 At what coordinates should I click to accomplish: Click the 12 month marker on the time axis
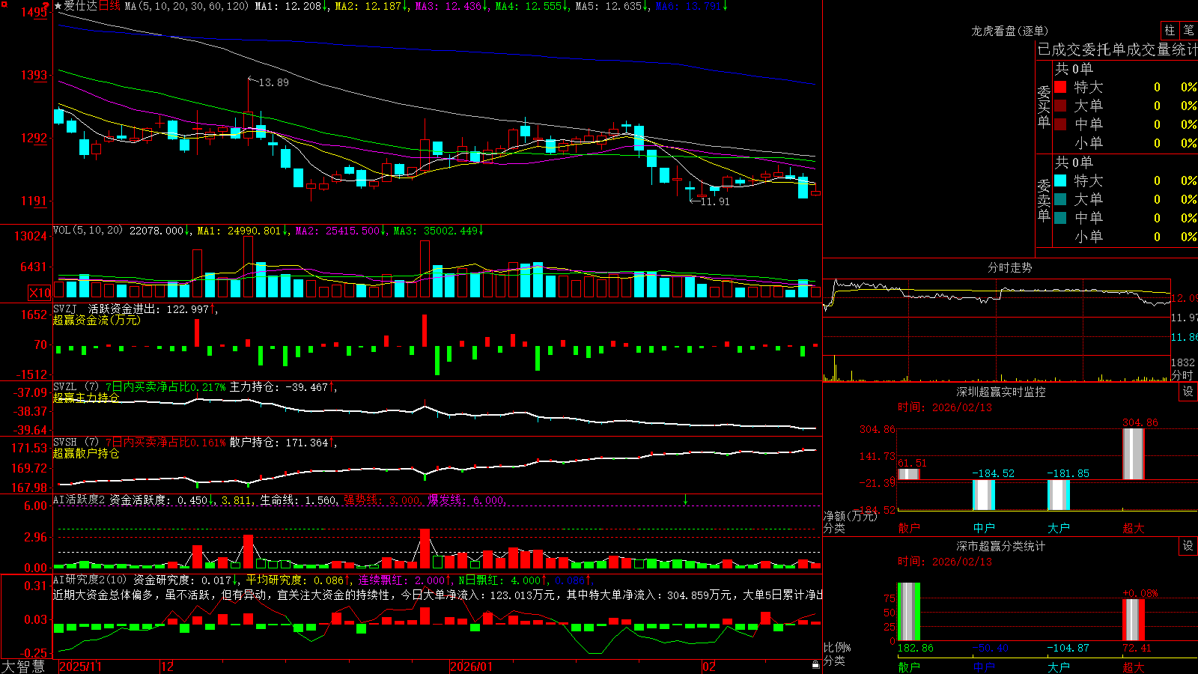click(168, 667)
